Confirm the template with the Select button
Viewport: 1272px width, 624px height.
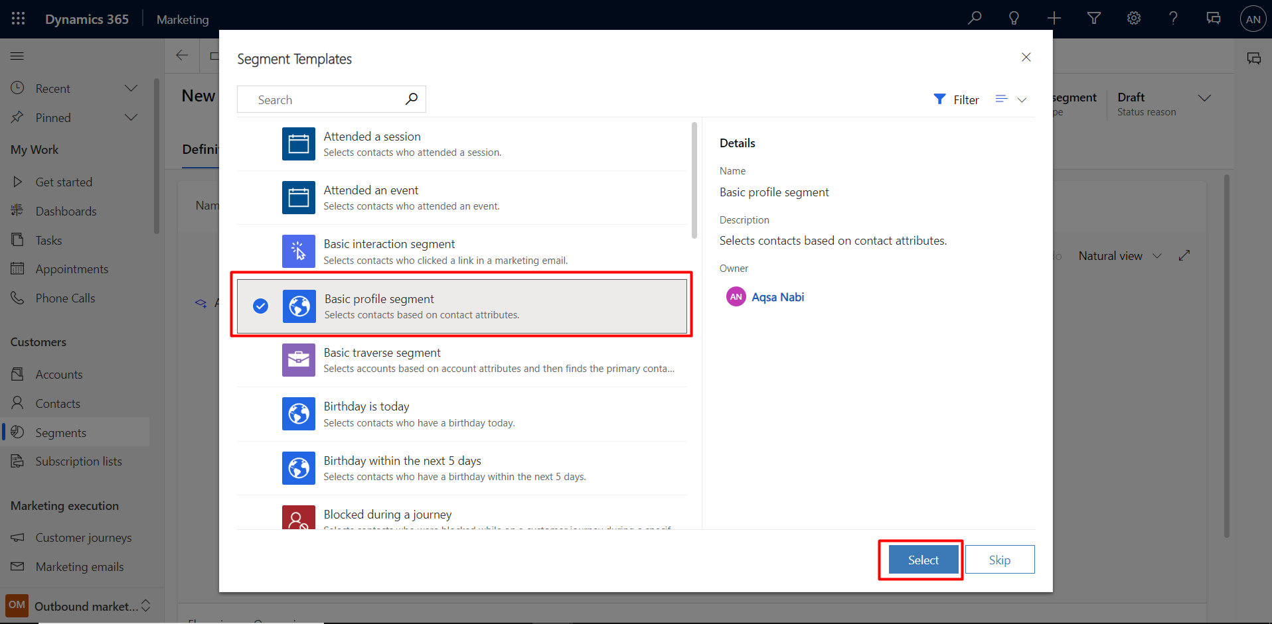click(x=921, y=559)
